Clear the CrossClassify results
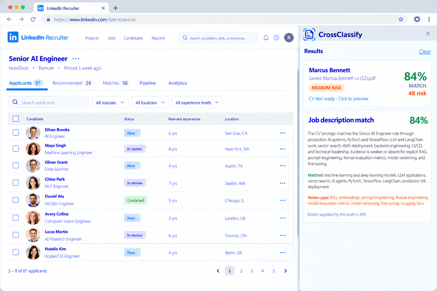 click(x=425, y=51)
